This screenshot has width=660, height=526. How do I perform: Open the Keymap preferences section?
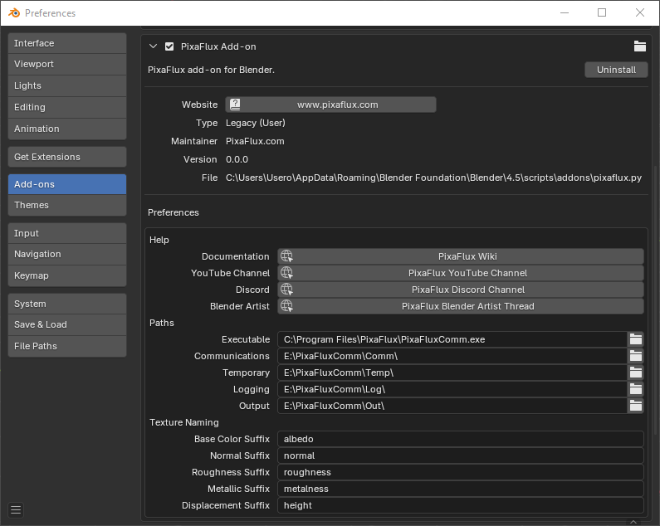67,275
